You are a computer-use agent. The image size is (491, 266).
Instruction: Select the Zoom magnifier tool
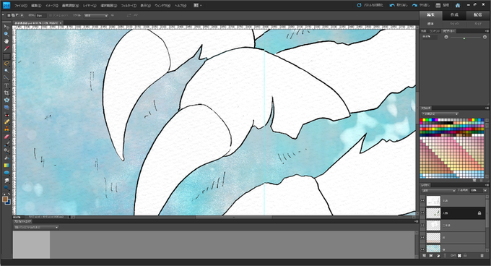click(x=6, y=34)
